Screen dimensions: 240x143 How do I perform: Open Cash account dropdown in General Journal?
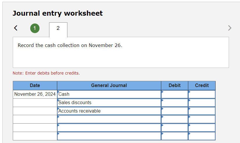pyautogui.click(x=109, y=94)
